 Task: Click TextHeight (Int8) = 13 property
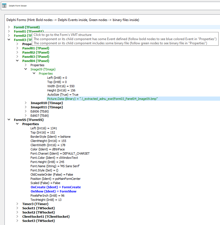[46, 200]
